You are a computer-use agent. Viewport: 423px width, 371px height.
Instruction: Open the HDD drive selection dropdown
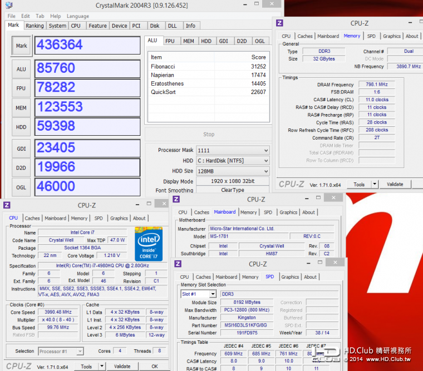click(x=233, y=161)
